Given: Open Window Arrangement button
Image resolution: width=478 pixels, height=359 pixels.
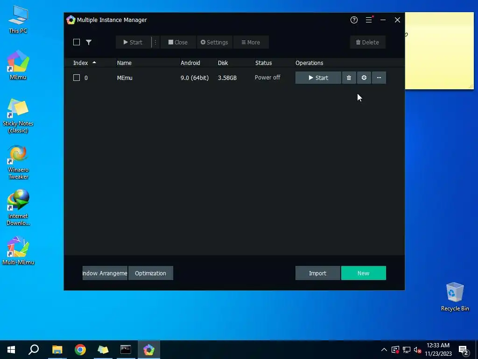Looking at the screenshot, I should (x=105, y=273).
